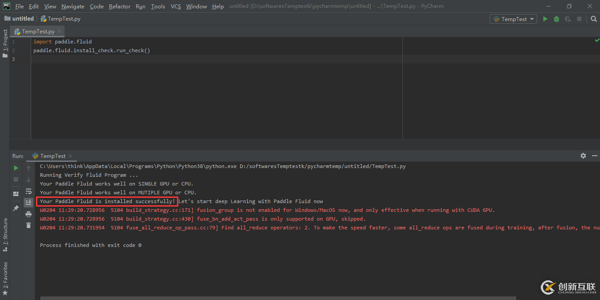
Task: Click the stop icon in the top toolbar
Action: (579, 19)
